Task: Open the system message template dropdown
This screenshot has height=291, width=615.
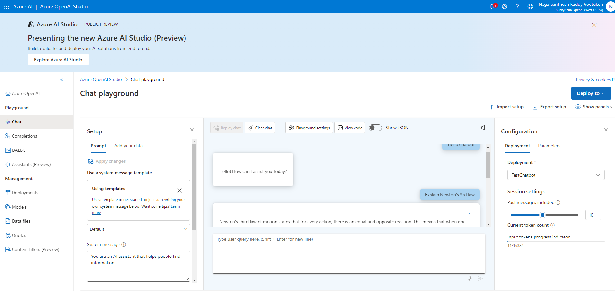Action: pyautogui.click(x=138, y=229)
